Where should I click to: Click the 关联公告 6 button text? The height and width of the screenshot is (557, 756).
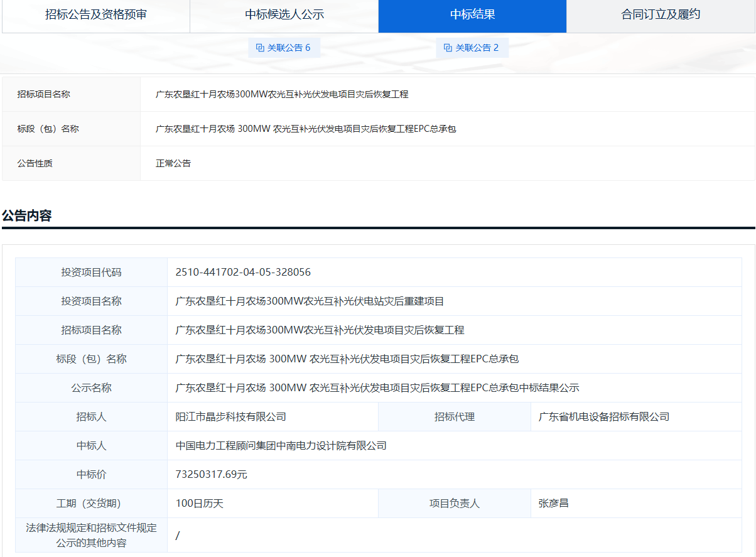[289, 48]
